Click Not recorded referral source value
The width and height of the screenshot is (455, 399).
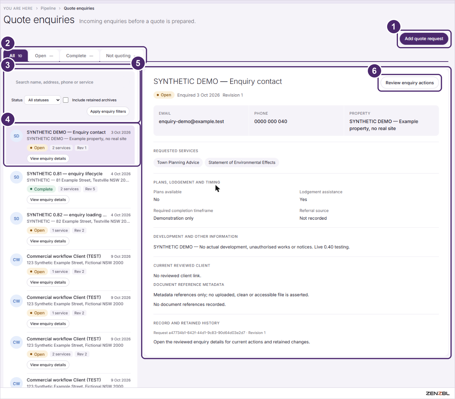(313, 218)
